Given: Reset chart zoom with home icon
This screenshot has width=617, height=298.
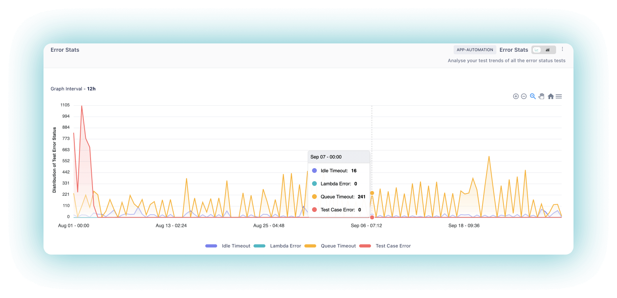Looking at the screenshot, I should tap(551, 96).
